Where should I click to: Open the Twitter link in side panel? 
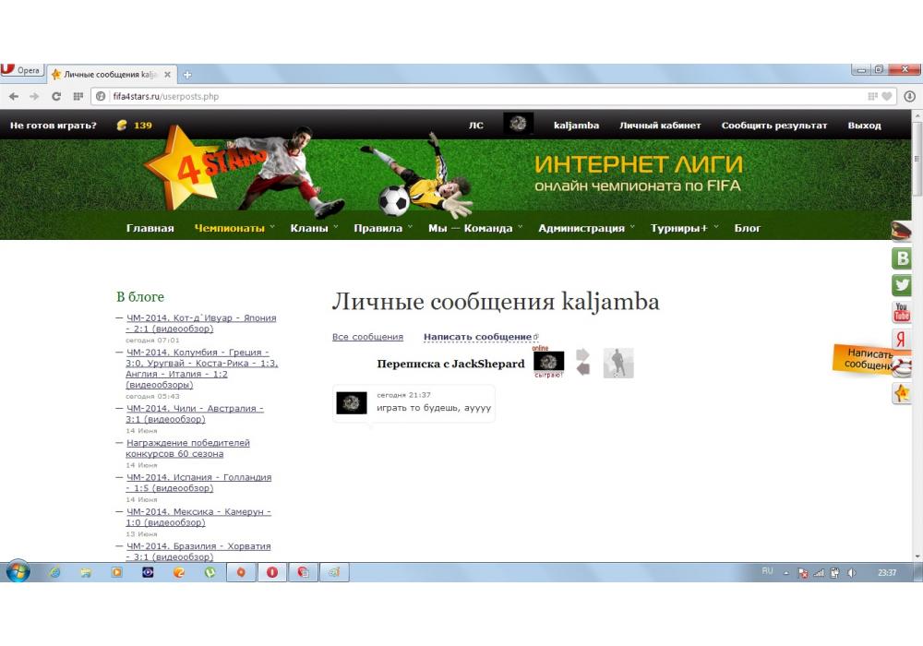(x=902, y=286)
